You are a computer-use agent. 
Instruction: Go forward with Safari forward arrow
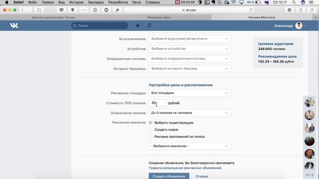point(29,10)
